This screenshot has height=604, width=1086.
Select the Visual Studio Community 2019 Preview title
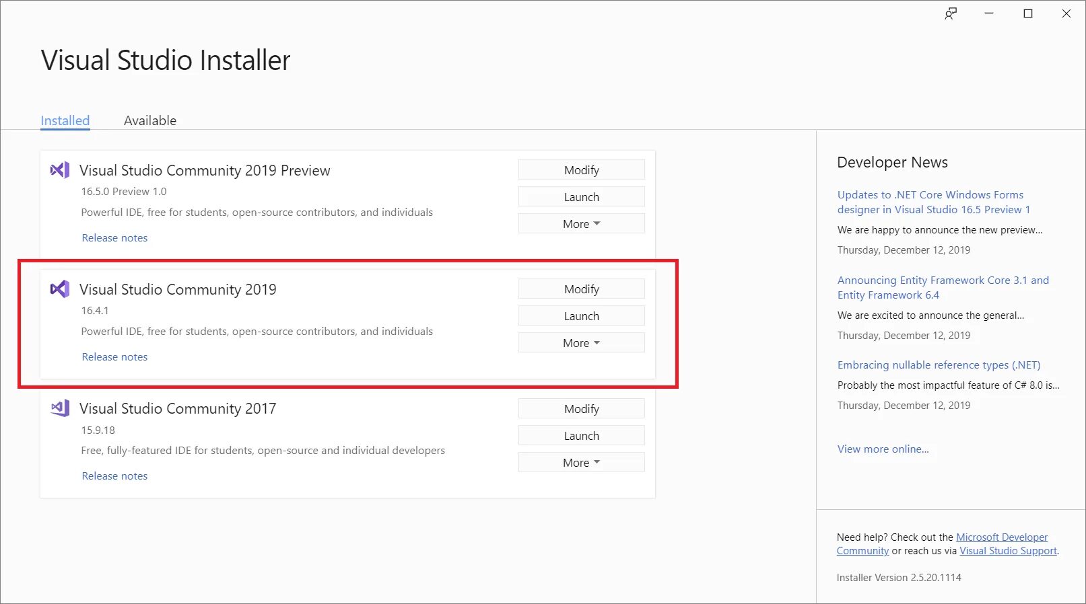pos(205,170)
